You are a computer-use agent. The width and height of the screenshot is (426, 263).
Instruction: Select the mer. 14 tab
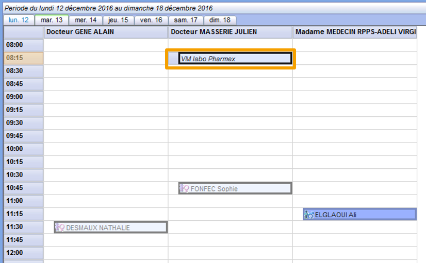click(86, 20)
